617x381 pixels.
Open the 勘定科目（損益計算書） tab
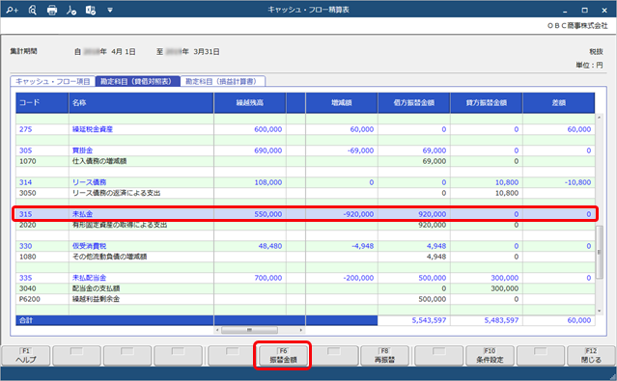222,81
